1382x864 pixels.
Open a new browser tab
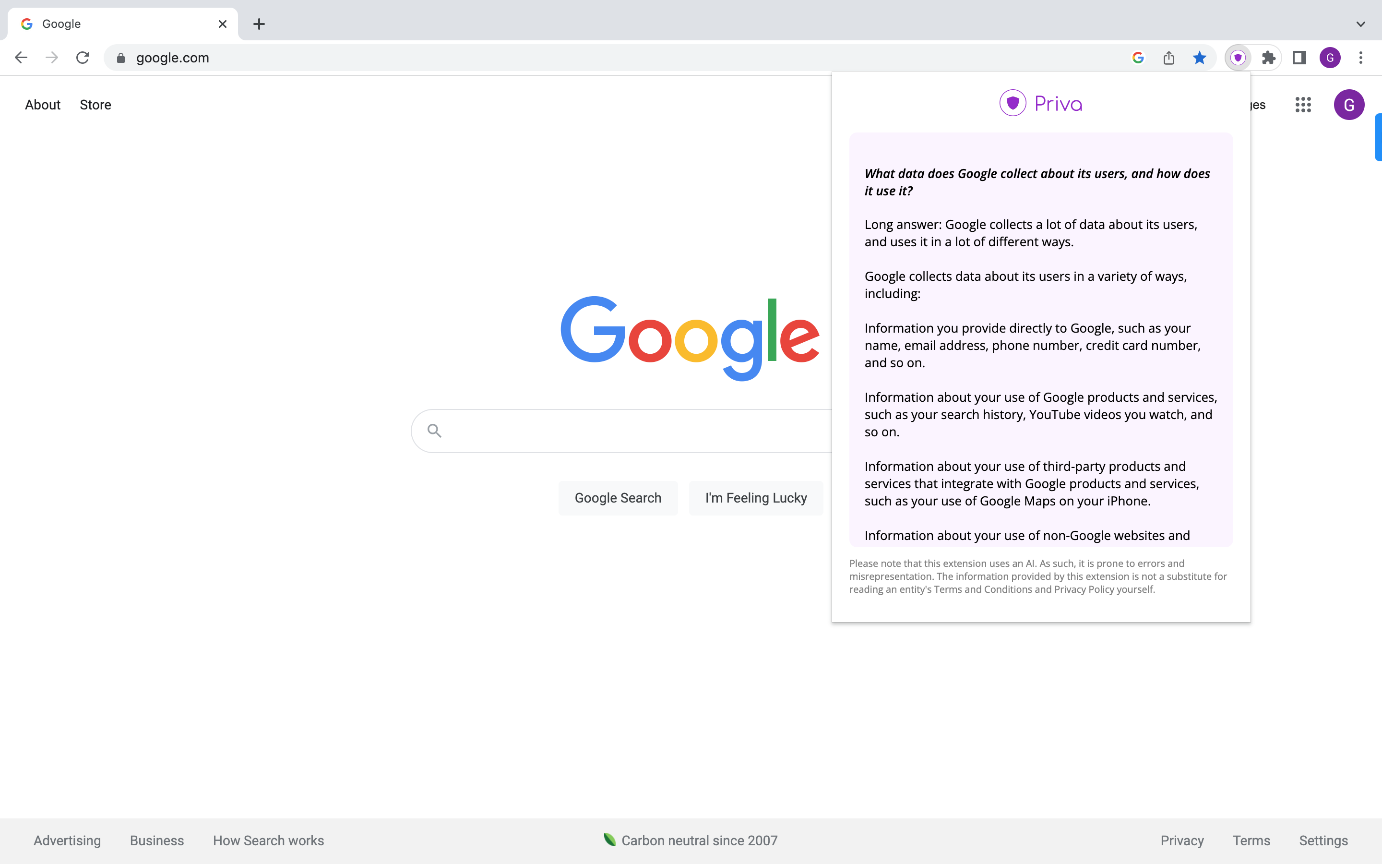pos(259,24)
